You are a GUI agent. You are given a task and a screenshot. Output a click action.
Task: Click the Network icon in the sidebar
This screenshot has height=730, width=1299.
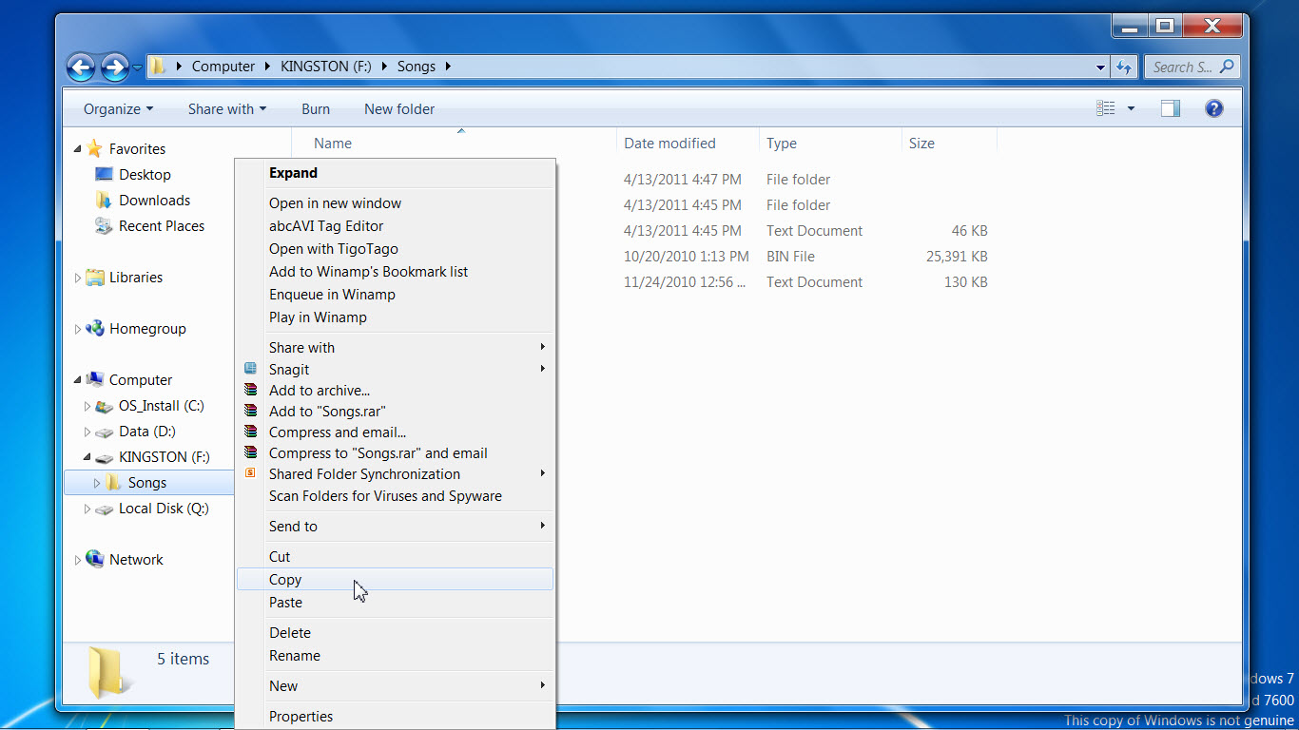95,559
